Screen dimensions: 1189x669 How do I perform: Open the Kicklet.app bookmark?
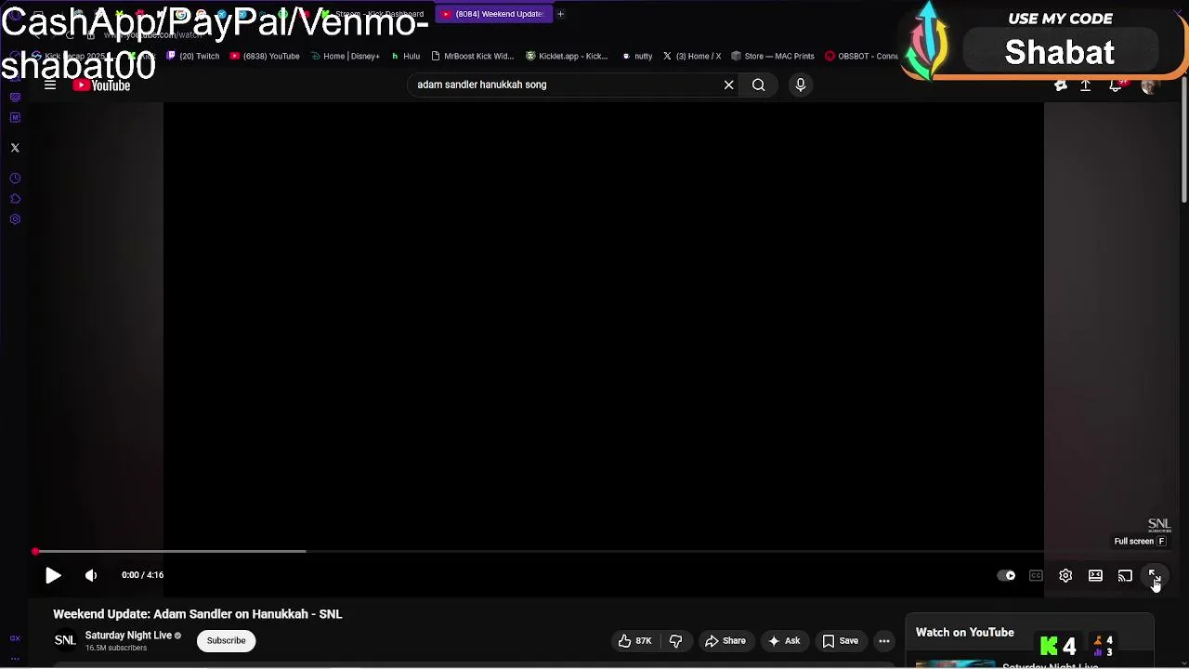click(567, 56)
